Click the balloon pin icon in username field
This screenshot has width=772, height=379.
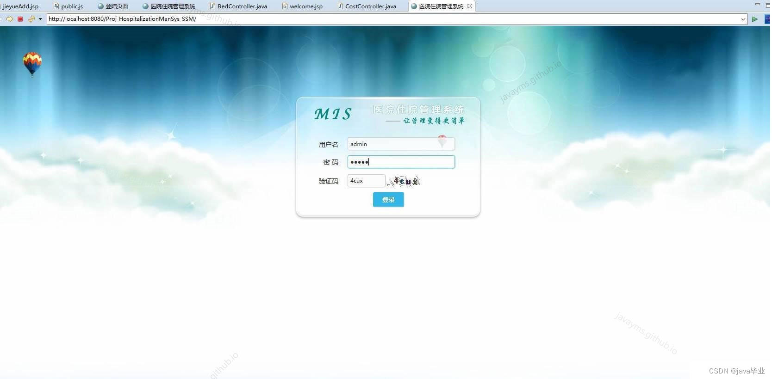click(442, 141)
